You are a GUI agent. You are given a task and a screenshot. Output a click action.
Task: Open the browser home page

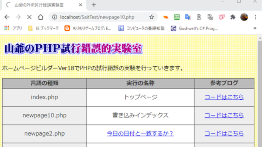40,17
